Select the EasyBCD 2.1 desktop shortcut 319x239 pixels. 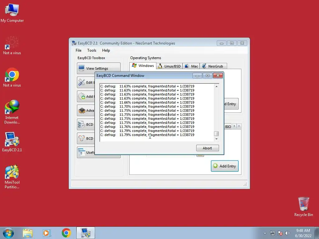click(12, 142)
